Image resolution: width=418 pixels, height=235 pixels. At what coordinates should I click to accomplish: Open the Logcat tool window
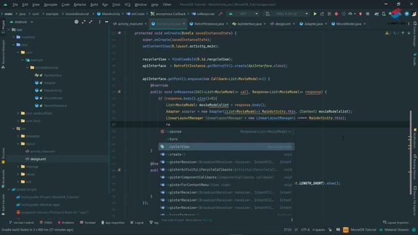point(137,223)
